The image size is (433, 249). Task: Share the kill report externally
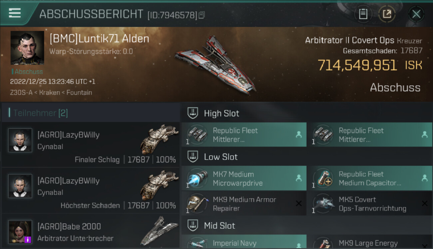click(x=387, y=14)
